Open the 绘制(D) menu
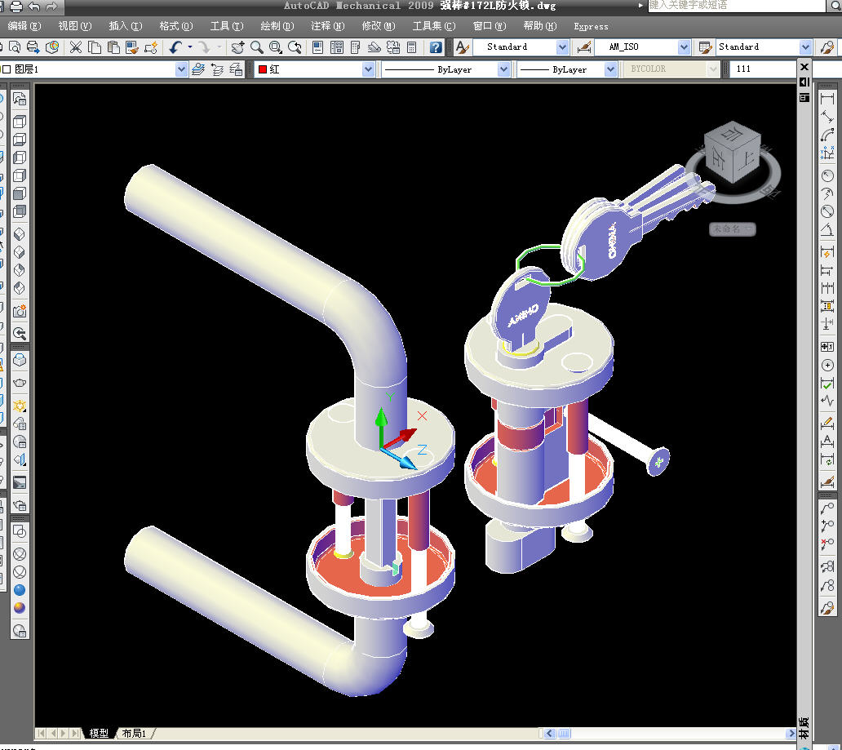 point(277,26)
